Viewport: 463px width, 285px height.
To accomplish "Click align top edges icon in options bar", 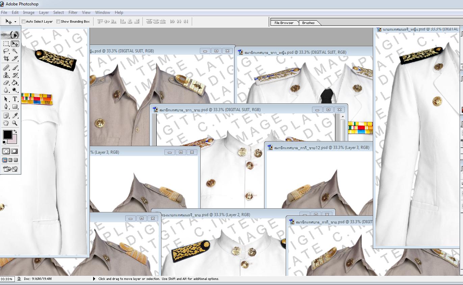I will [100, 21].
